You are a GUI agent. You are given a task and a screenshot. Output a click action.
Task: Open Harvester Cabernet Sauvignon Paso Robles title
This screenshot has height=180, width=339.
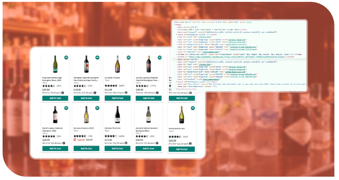click(86, 79)
